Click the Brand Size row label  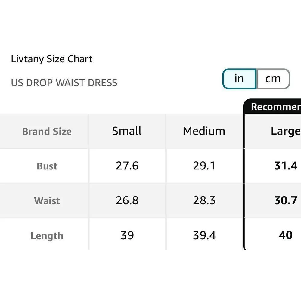(47, 132)
